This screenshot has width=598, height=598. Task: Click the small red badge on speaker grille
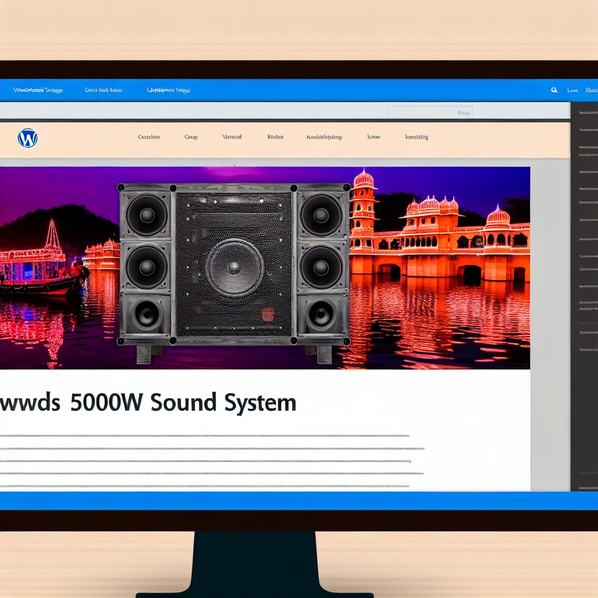click(x=267, y=314)
